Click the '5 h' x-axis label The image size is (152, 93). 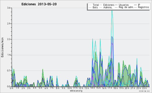click(40, 88)
